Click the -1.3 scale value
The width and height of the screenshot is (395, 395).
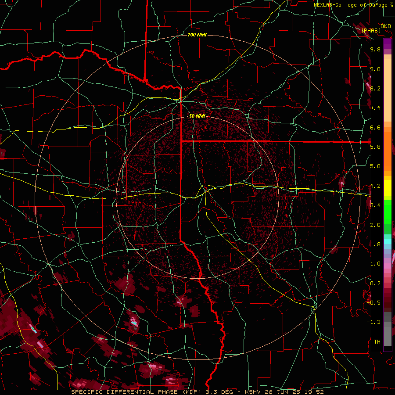click(373, 322)
